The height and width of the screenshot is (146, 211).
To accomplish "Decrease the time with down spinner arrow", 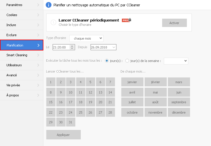I will [72, 48].
